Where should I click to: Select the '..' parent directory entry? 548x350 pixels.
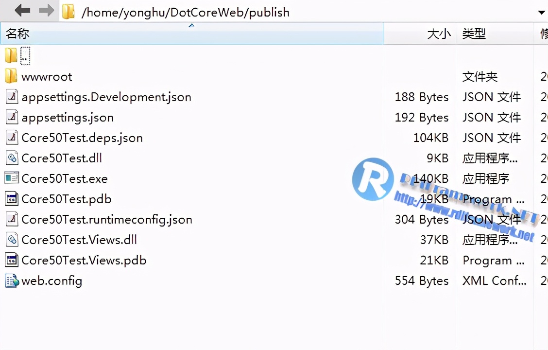(25, 56)
